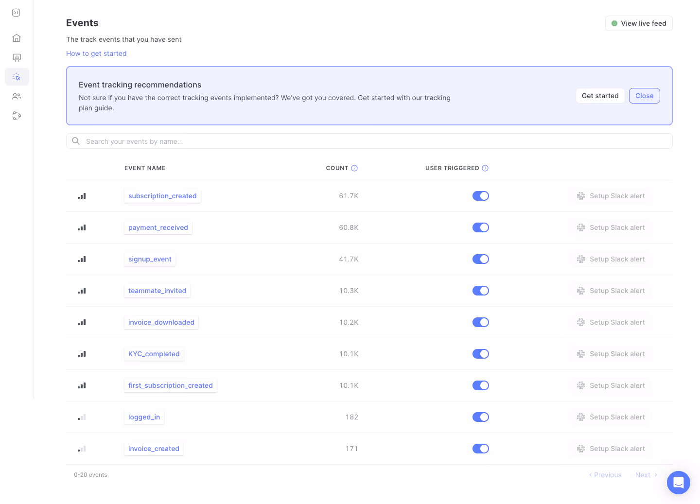Click the COUNT help question icon
The width and height of the screenshot is (700, 504).
(x=354, y=168)
